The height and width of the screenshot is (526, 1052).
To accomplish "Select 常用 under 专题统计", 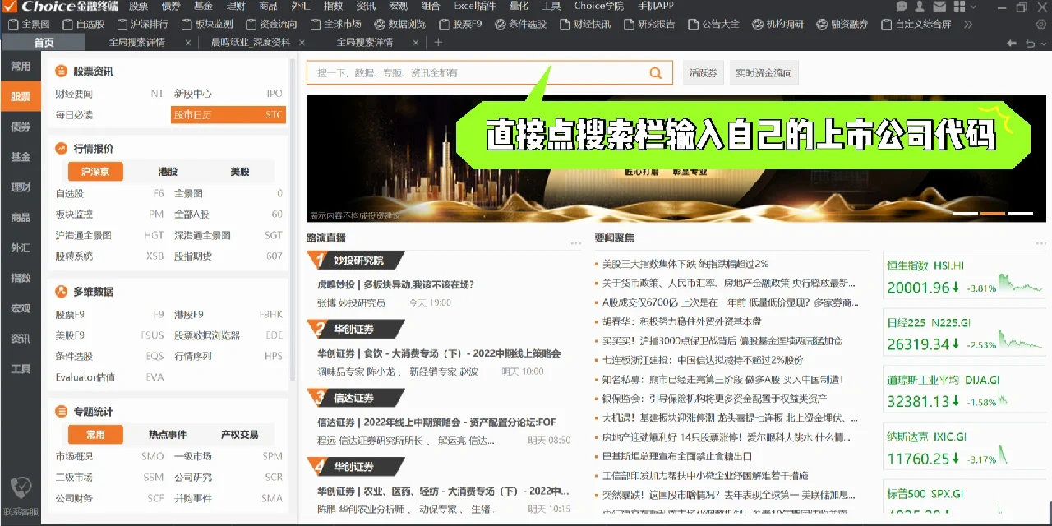I will pos(95,435).
